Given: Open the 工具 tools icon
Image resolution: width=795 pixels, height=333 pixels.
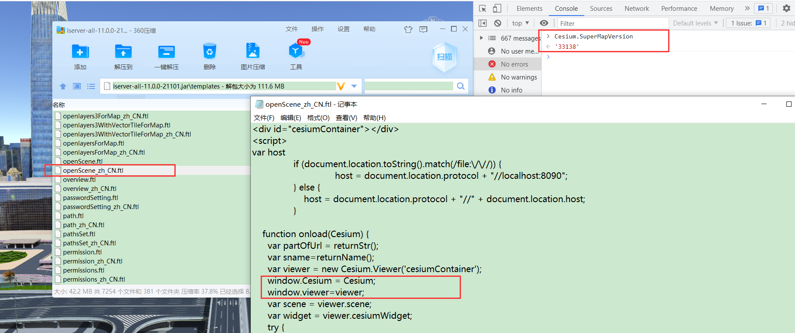Looking at the screenshot, I should 296,52.
